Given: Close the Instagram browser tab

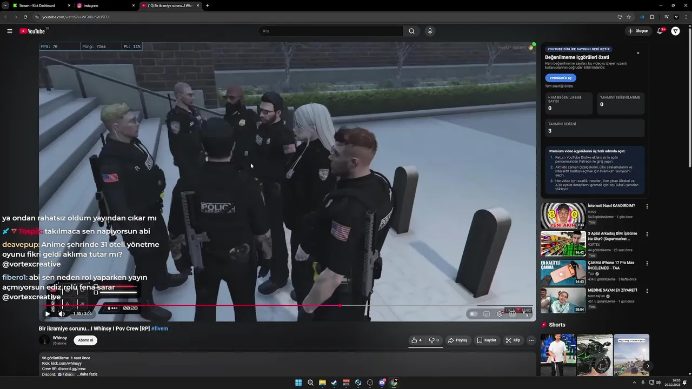Looking at the screenshot, I should point(134,5).
